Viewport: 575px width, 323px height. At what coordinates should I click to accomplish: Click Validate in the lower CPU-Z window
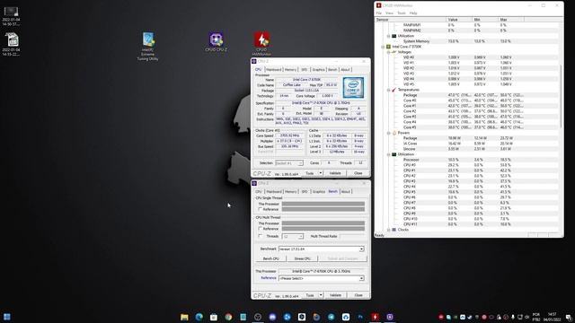[335, 295]
